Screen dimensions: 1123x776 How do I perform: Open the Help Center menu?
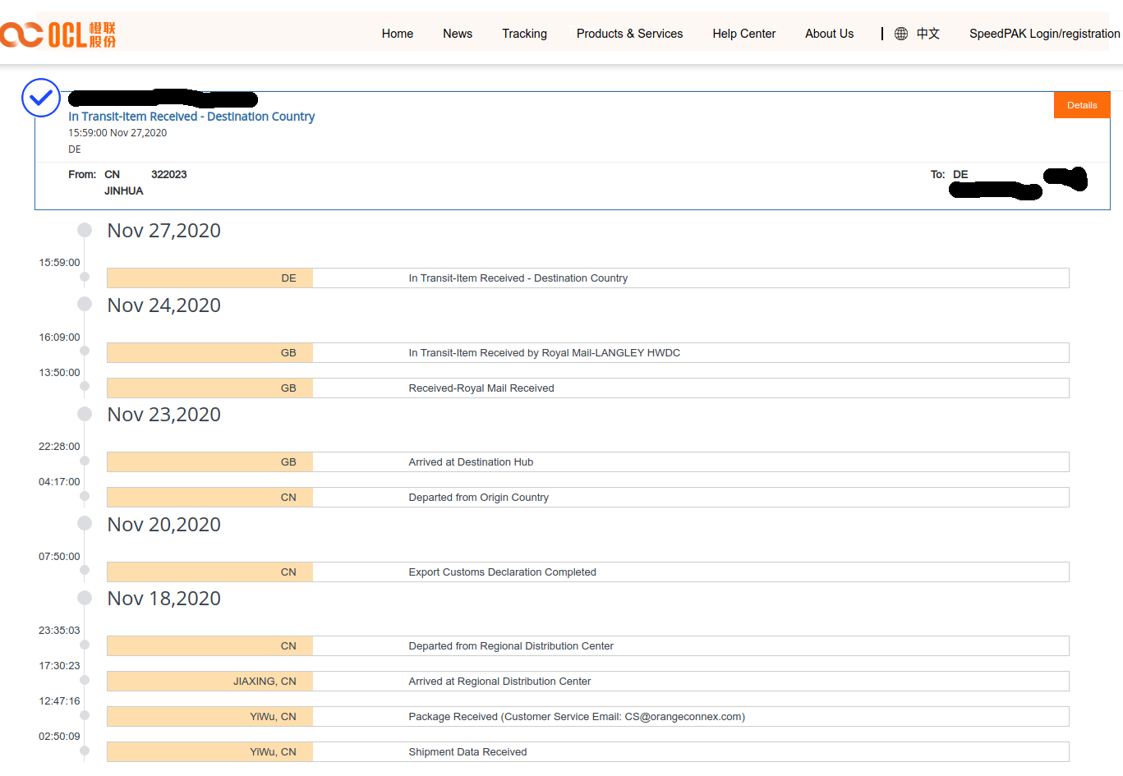pos(743,34)
